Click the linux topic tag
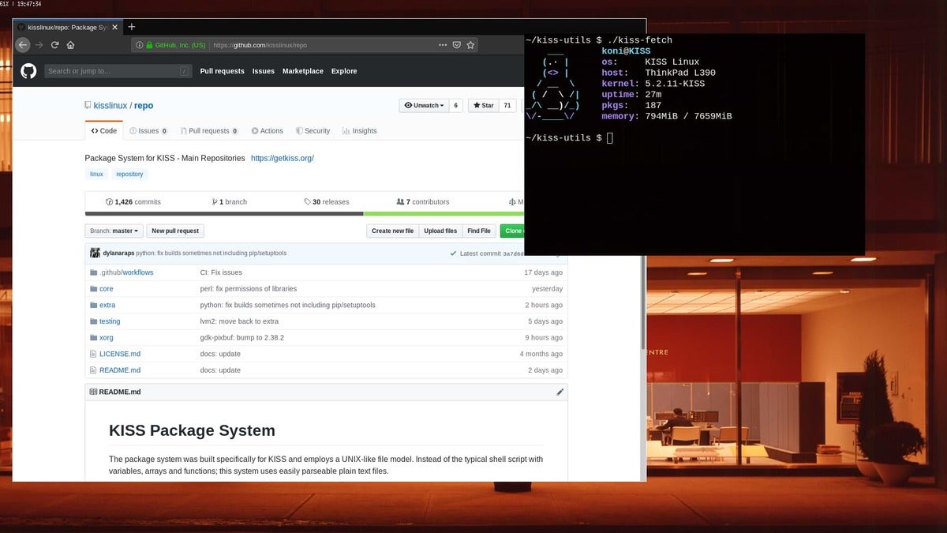 (x=96, y=174)
